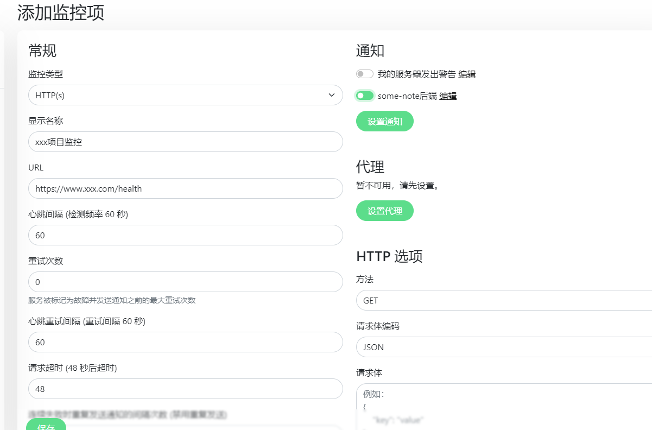
Task: Toggle the some-note后端 notification switch
Action: (364, 96)
